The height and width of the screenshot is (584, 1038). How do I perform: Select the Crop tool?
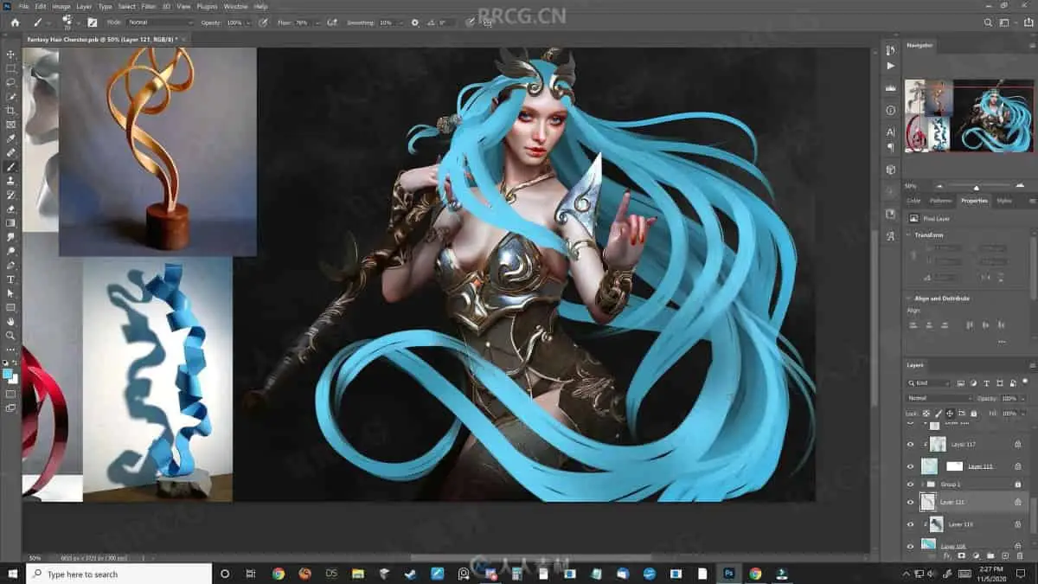pos(11,111)
